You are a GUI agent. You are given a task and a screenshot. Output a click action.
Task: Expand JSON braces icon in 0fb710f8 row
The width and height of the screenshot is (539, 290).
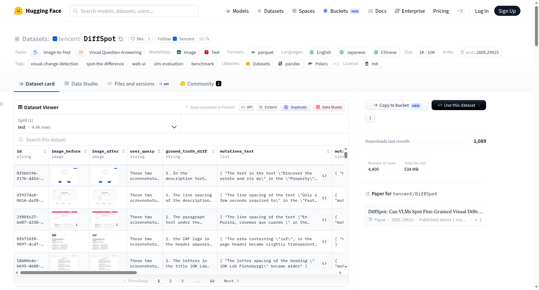[x=324, y=241]
